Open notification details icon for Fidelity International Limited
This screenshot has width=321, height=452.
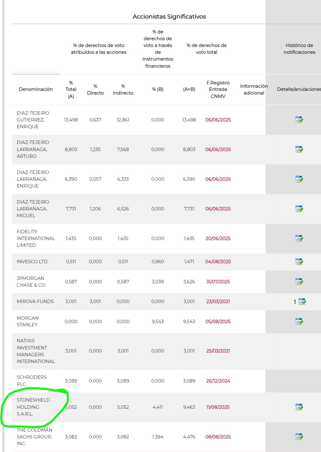tap(299, 239)
